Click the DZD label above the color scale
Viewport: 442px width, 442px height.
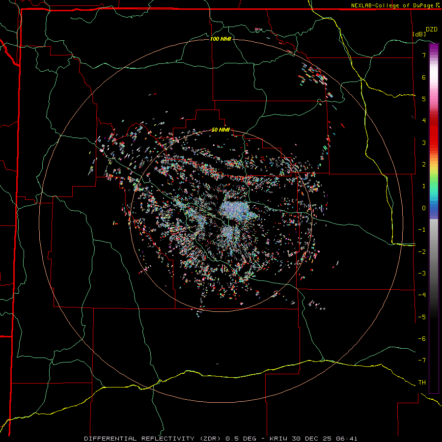pyautogui.click(x=432, y=29)
